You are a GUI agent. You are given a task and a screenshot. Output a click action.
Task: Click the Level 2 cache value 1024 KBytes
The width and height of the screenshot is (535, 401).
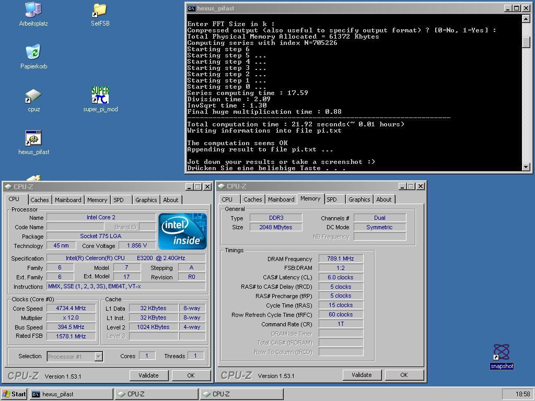click(x=153, y=327)
